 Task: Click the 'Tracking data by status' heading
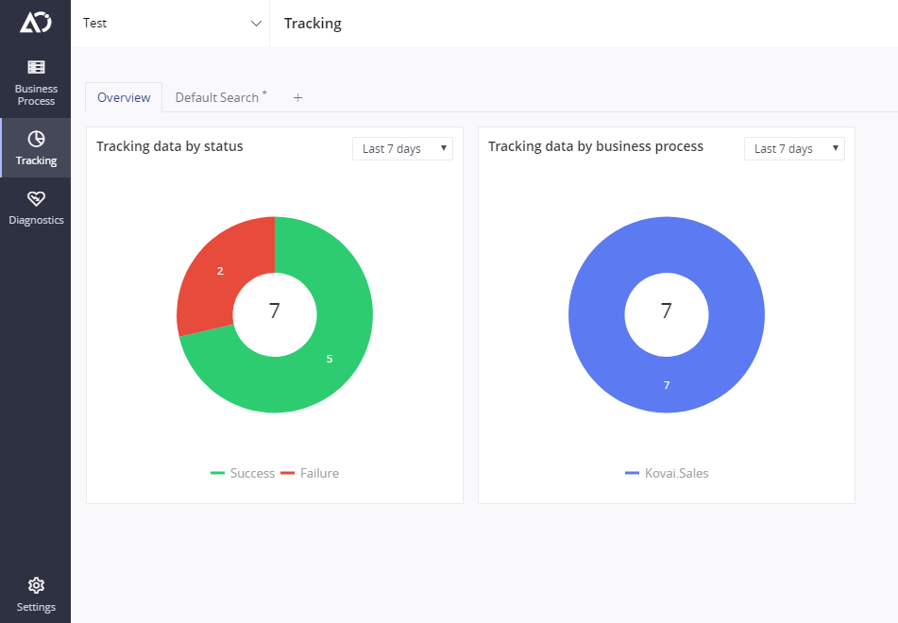(x=170, y=146)
